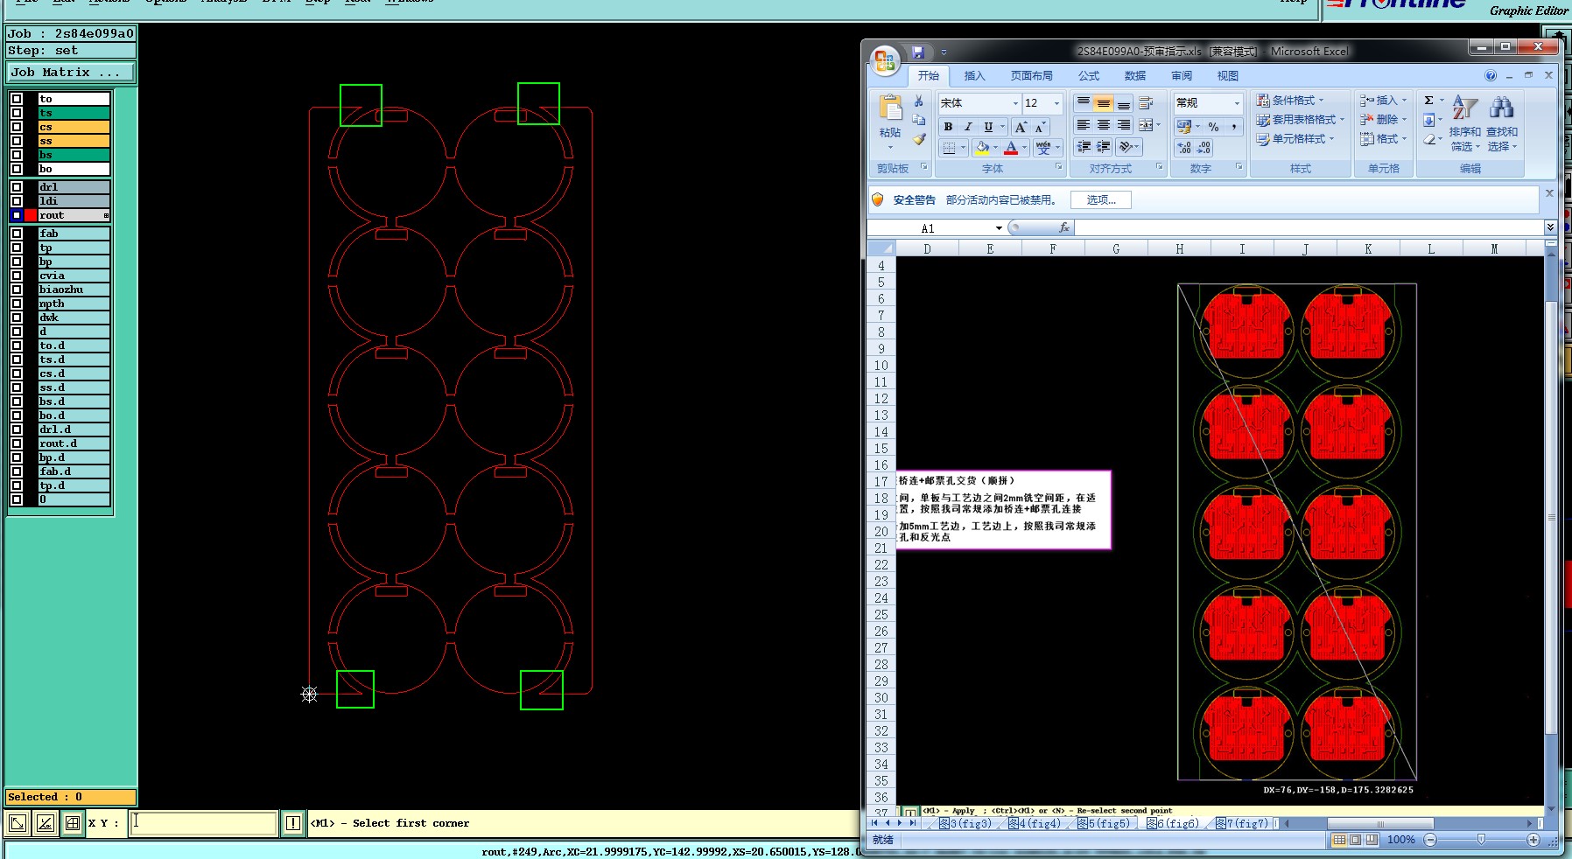The image size is (1572, 859).
Task: Toggle the 'ts' layer checkbox
Action: (x=17, y=113)
